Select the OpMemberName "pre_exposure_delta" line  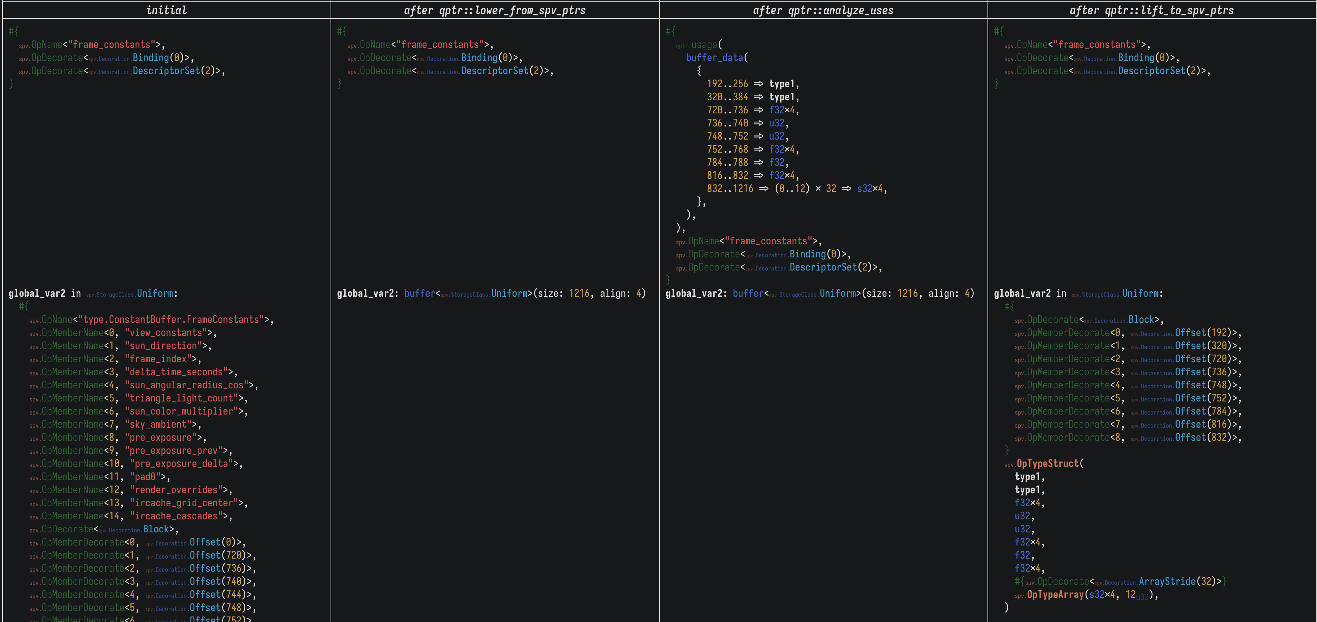136,464
